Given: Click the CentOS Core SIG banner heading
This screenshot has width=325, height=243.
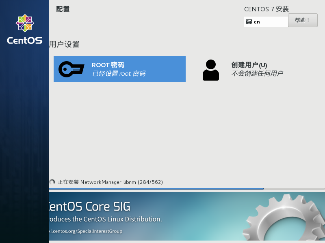Looking at the screenshot, I should pyautogui.click(x=89, y=207).
